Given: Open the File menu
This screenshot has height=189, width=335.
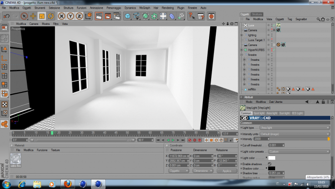Looking at the screenshot, I should [x=4, y=8].
